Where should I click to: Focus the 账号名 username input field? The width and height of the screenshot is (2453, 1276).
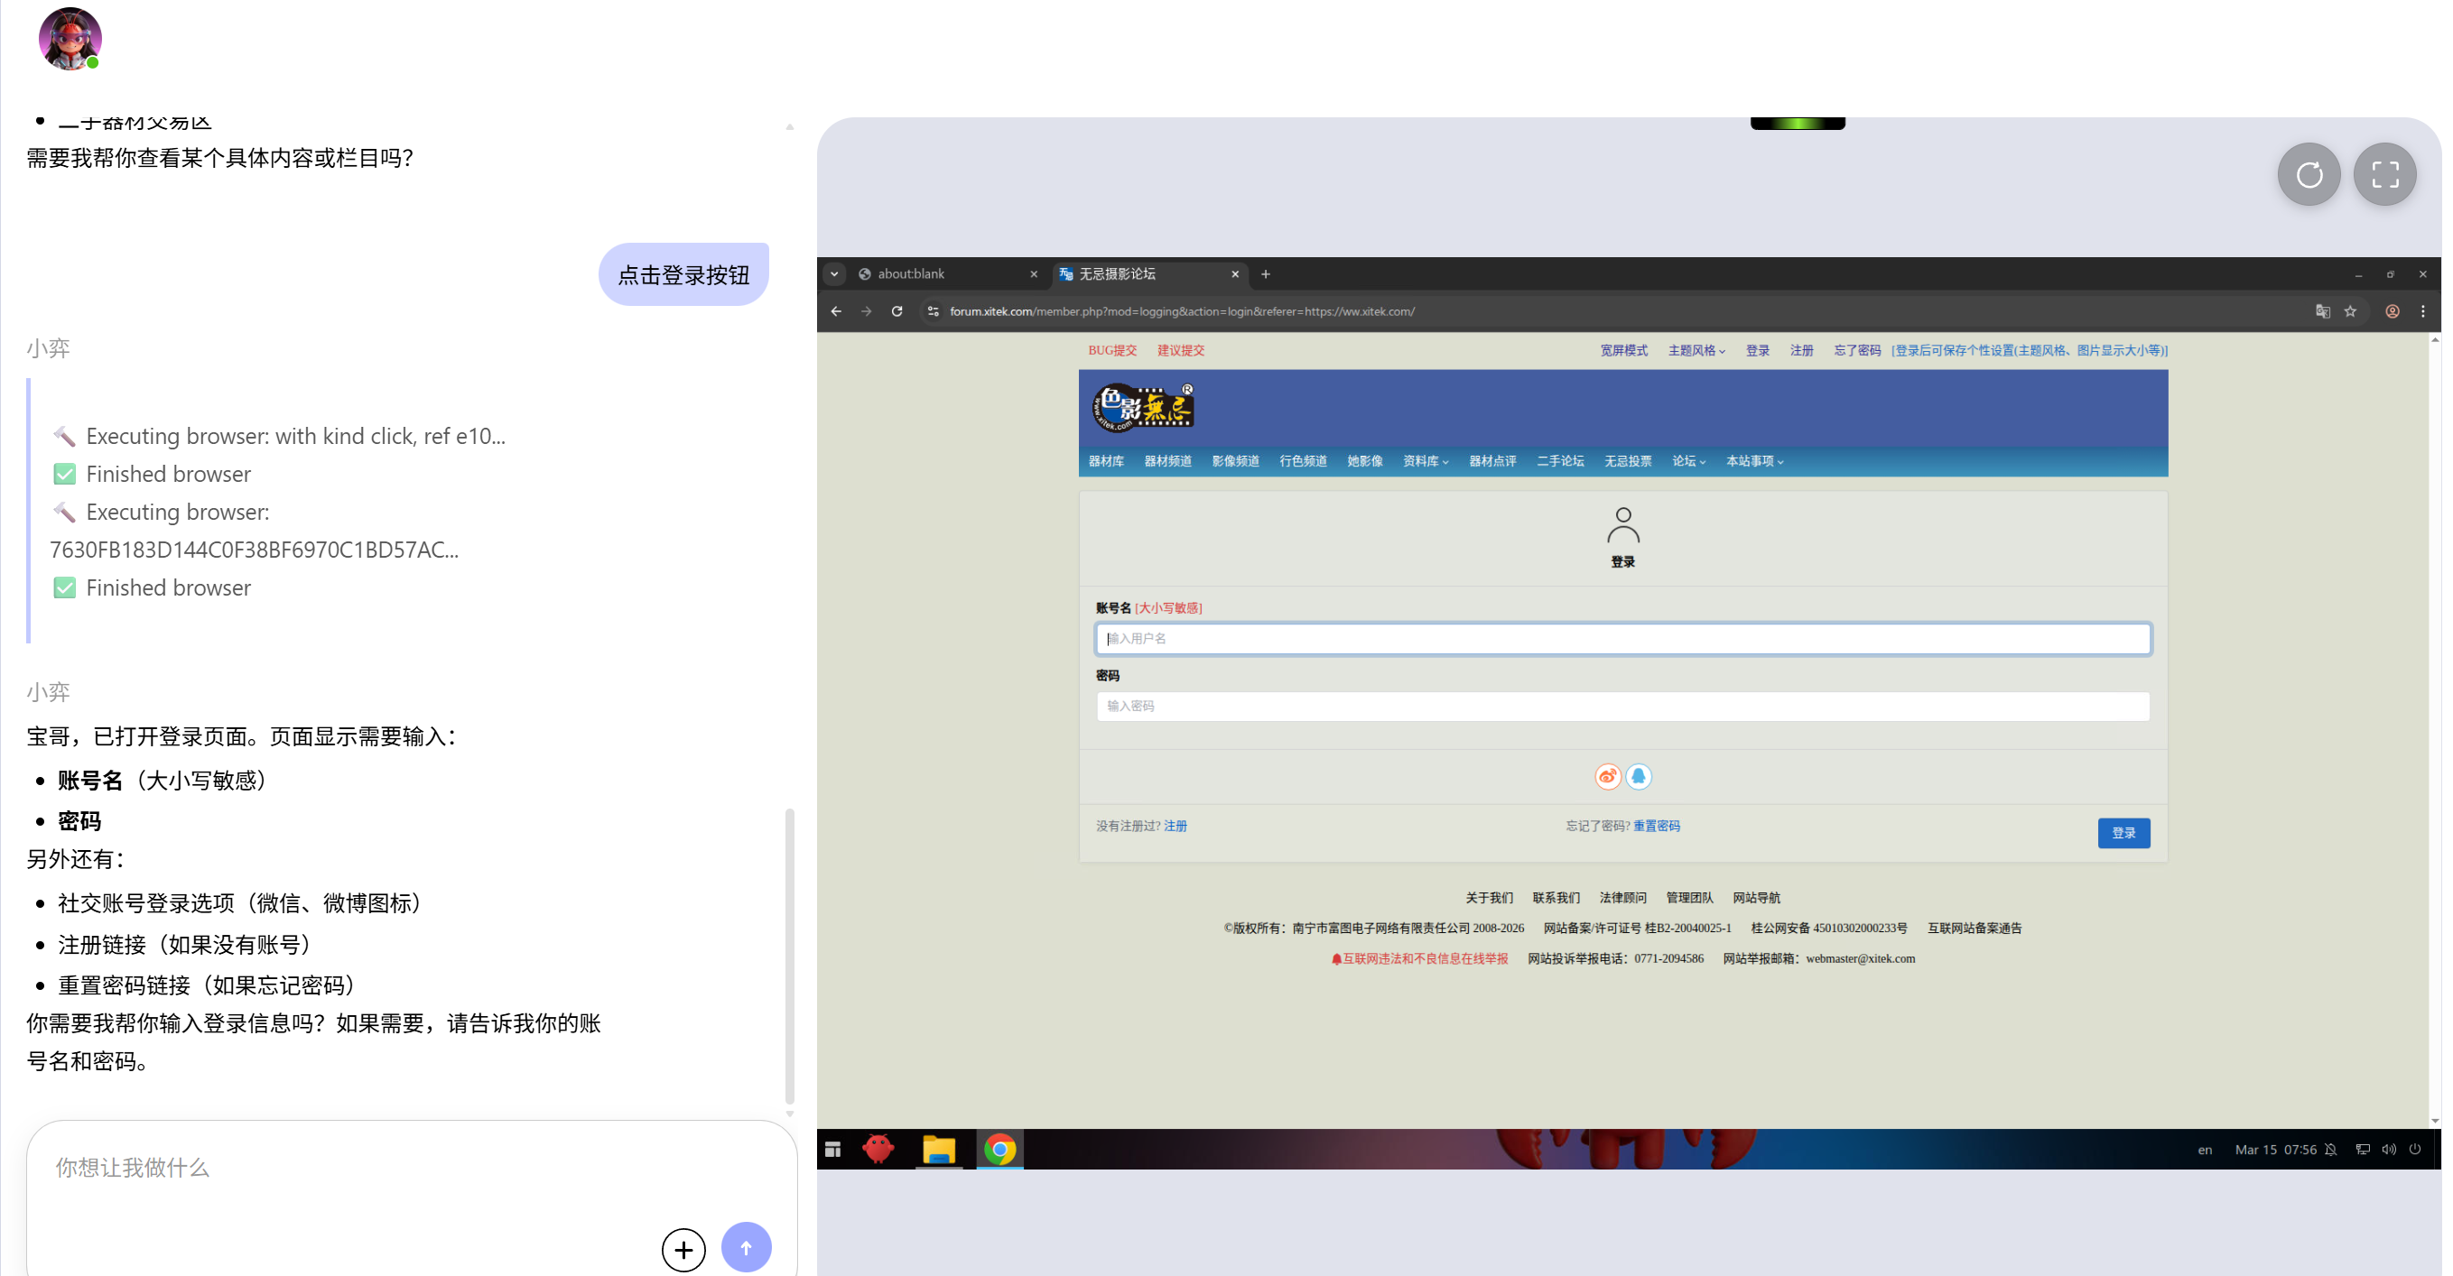coord(1622,640)
